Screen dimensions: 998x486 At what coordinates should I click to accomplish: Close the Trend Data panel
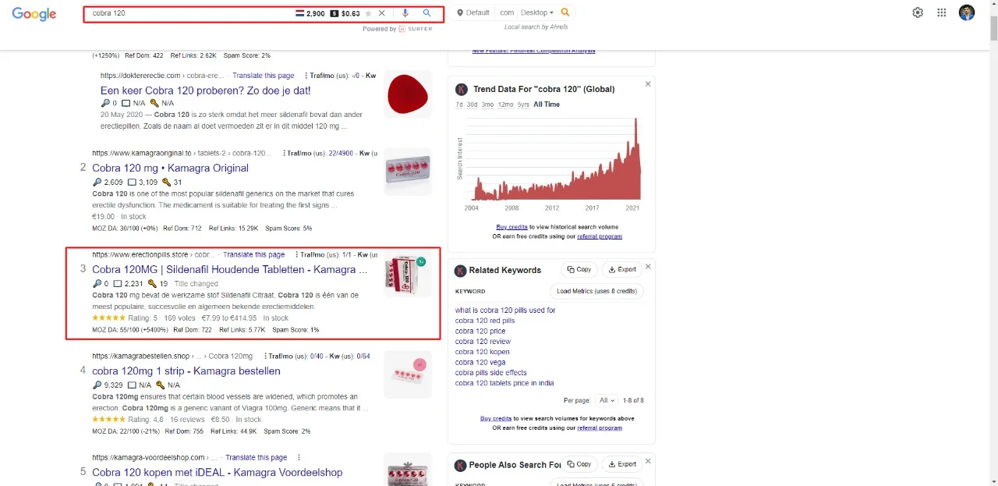coord(648,84)
